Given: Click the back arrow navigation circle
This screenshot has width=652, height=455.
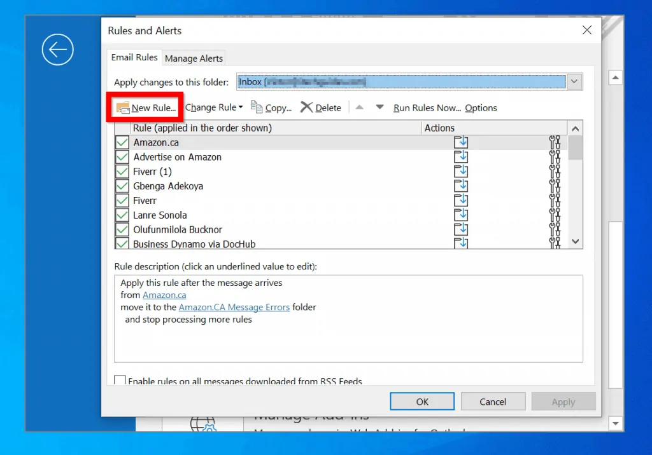Looking at the screenshot, I should (57, 50).
